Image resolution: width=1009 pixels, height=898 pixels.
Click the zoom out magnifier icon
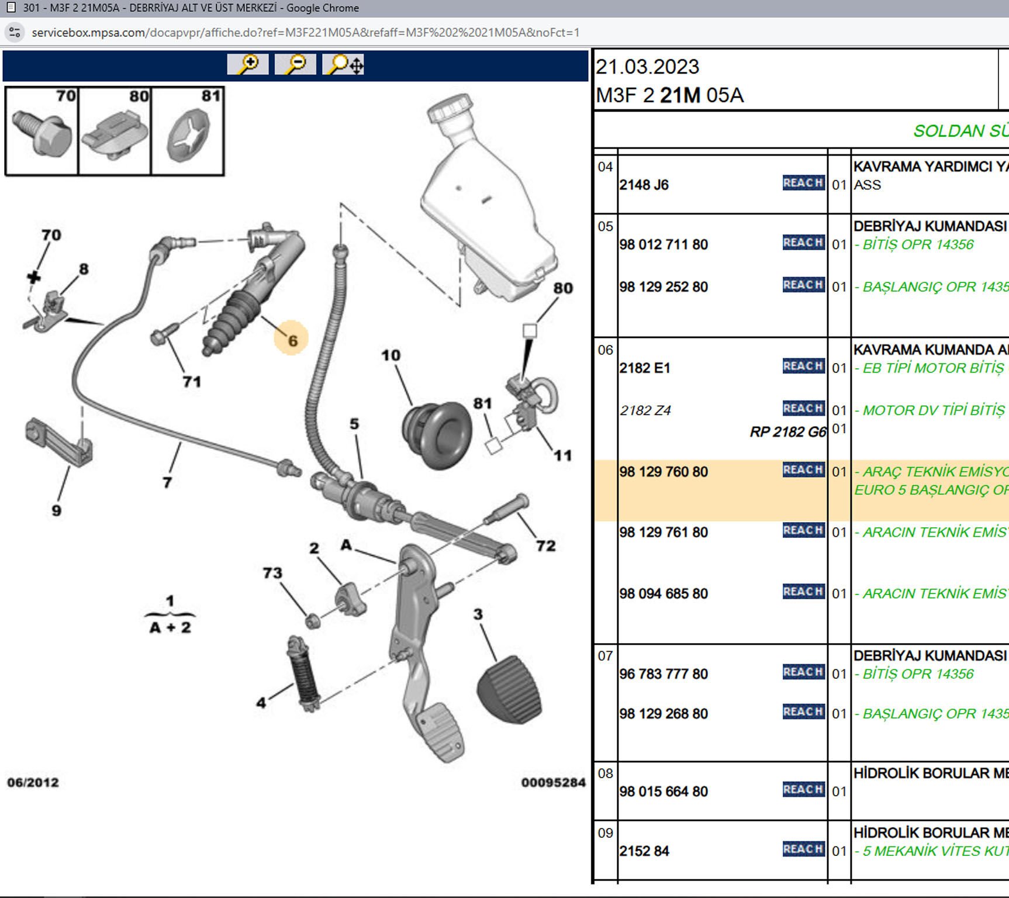tap(295, 64)
